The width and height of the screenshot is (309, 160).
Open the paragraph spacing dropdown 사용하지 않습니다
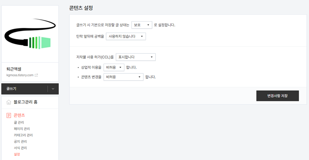[x=126, y=36]
